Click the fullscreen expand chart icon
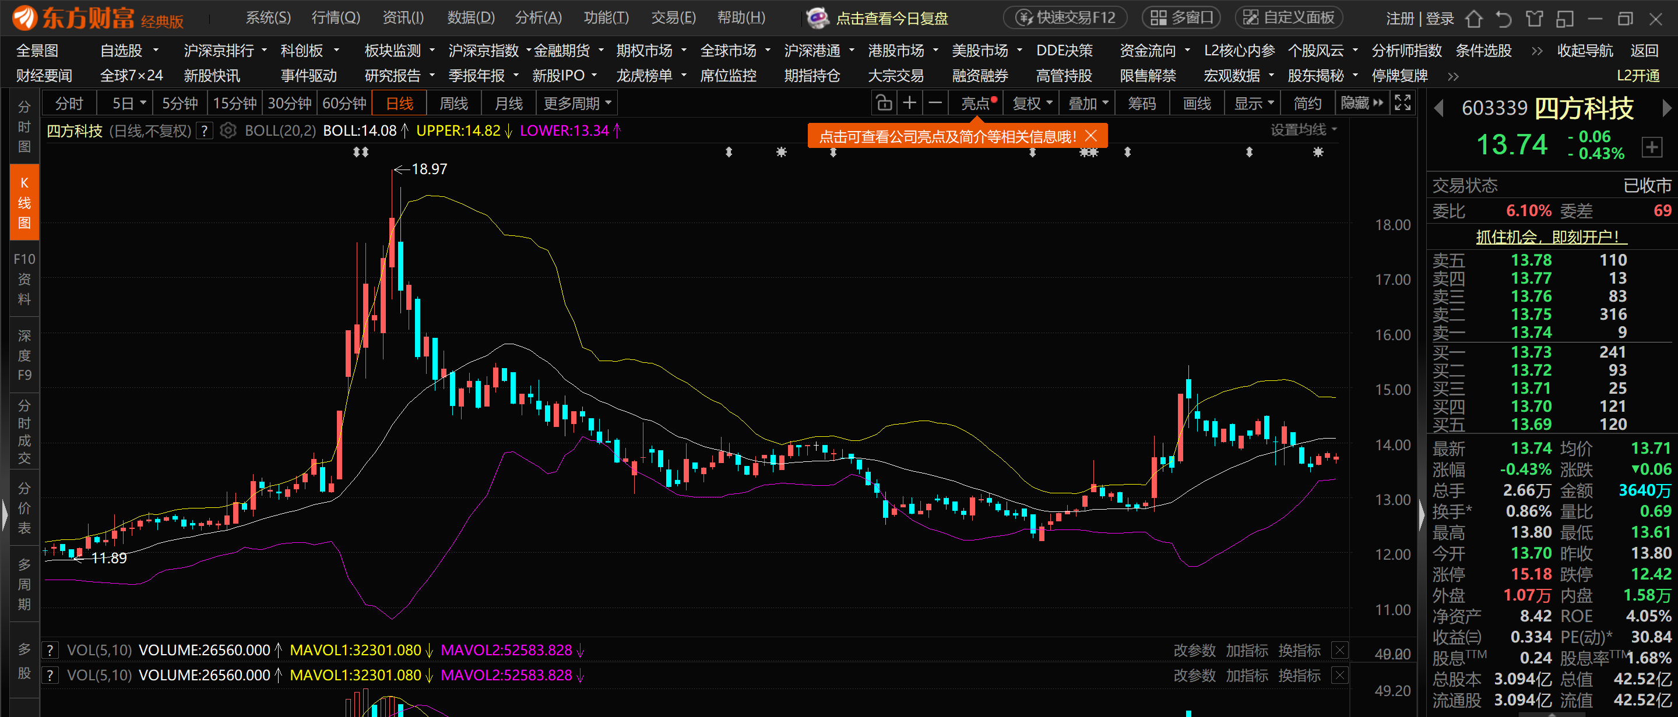Image resolution: width=1678 pixels, height=717 pixels. pos(1402,103)
